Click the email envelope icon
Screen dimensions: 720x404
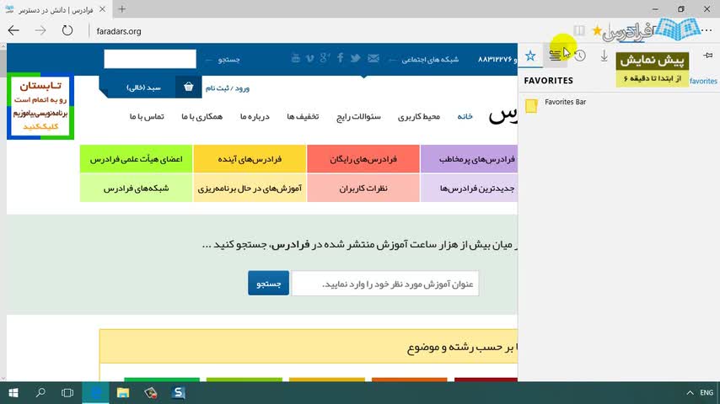point(373,58)
